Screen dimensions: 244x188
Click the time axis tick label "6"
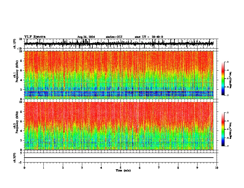click(x=140, y=168)
